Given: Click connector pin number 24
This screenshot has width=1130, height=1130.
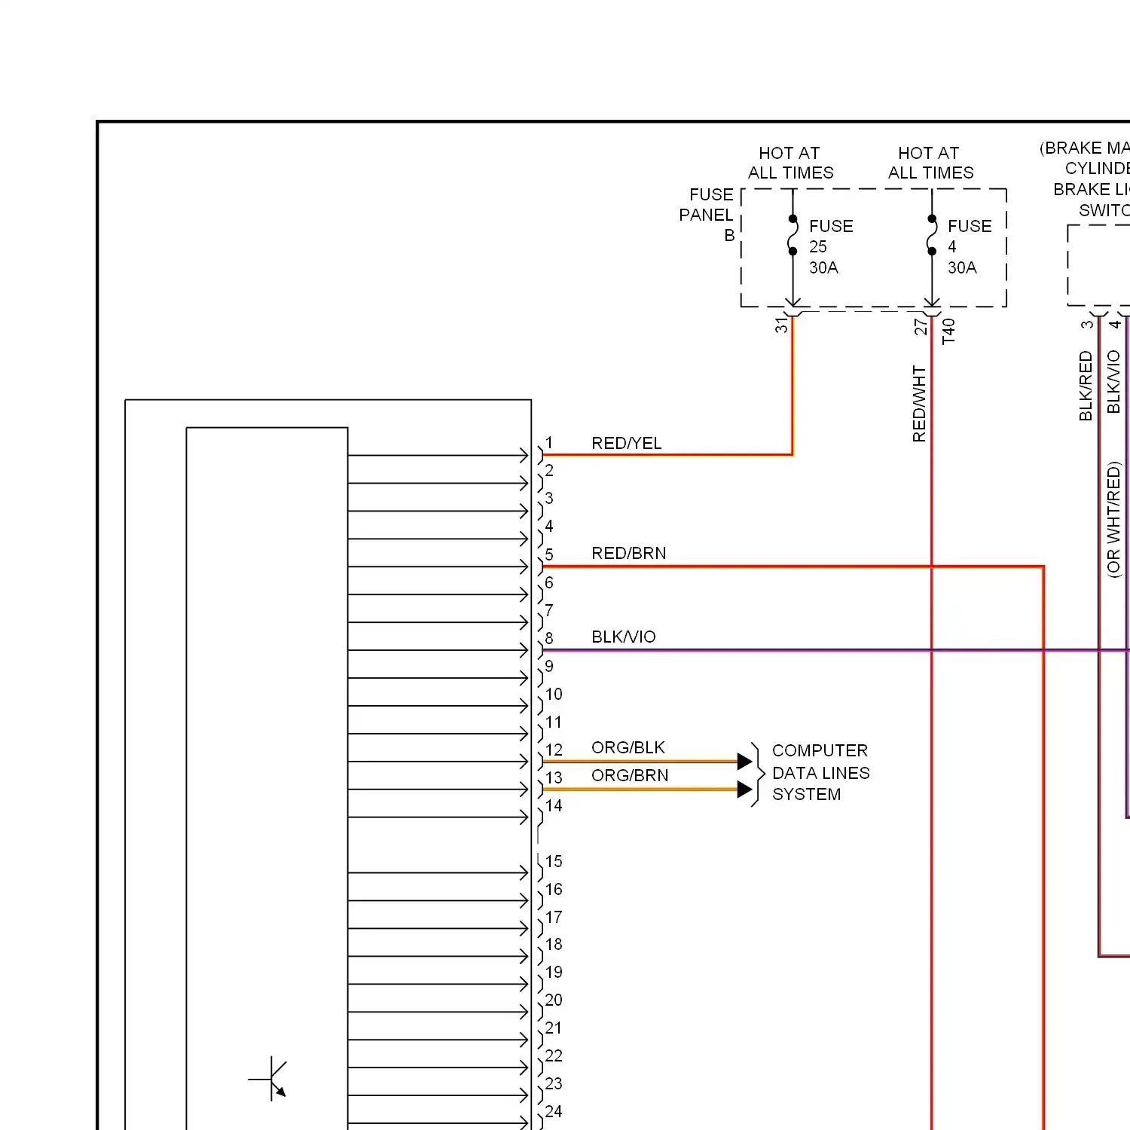Looking at the screenshot, I should pyautogui.click(x=554, y=1111).
